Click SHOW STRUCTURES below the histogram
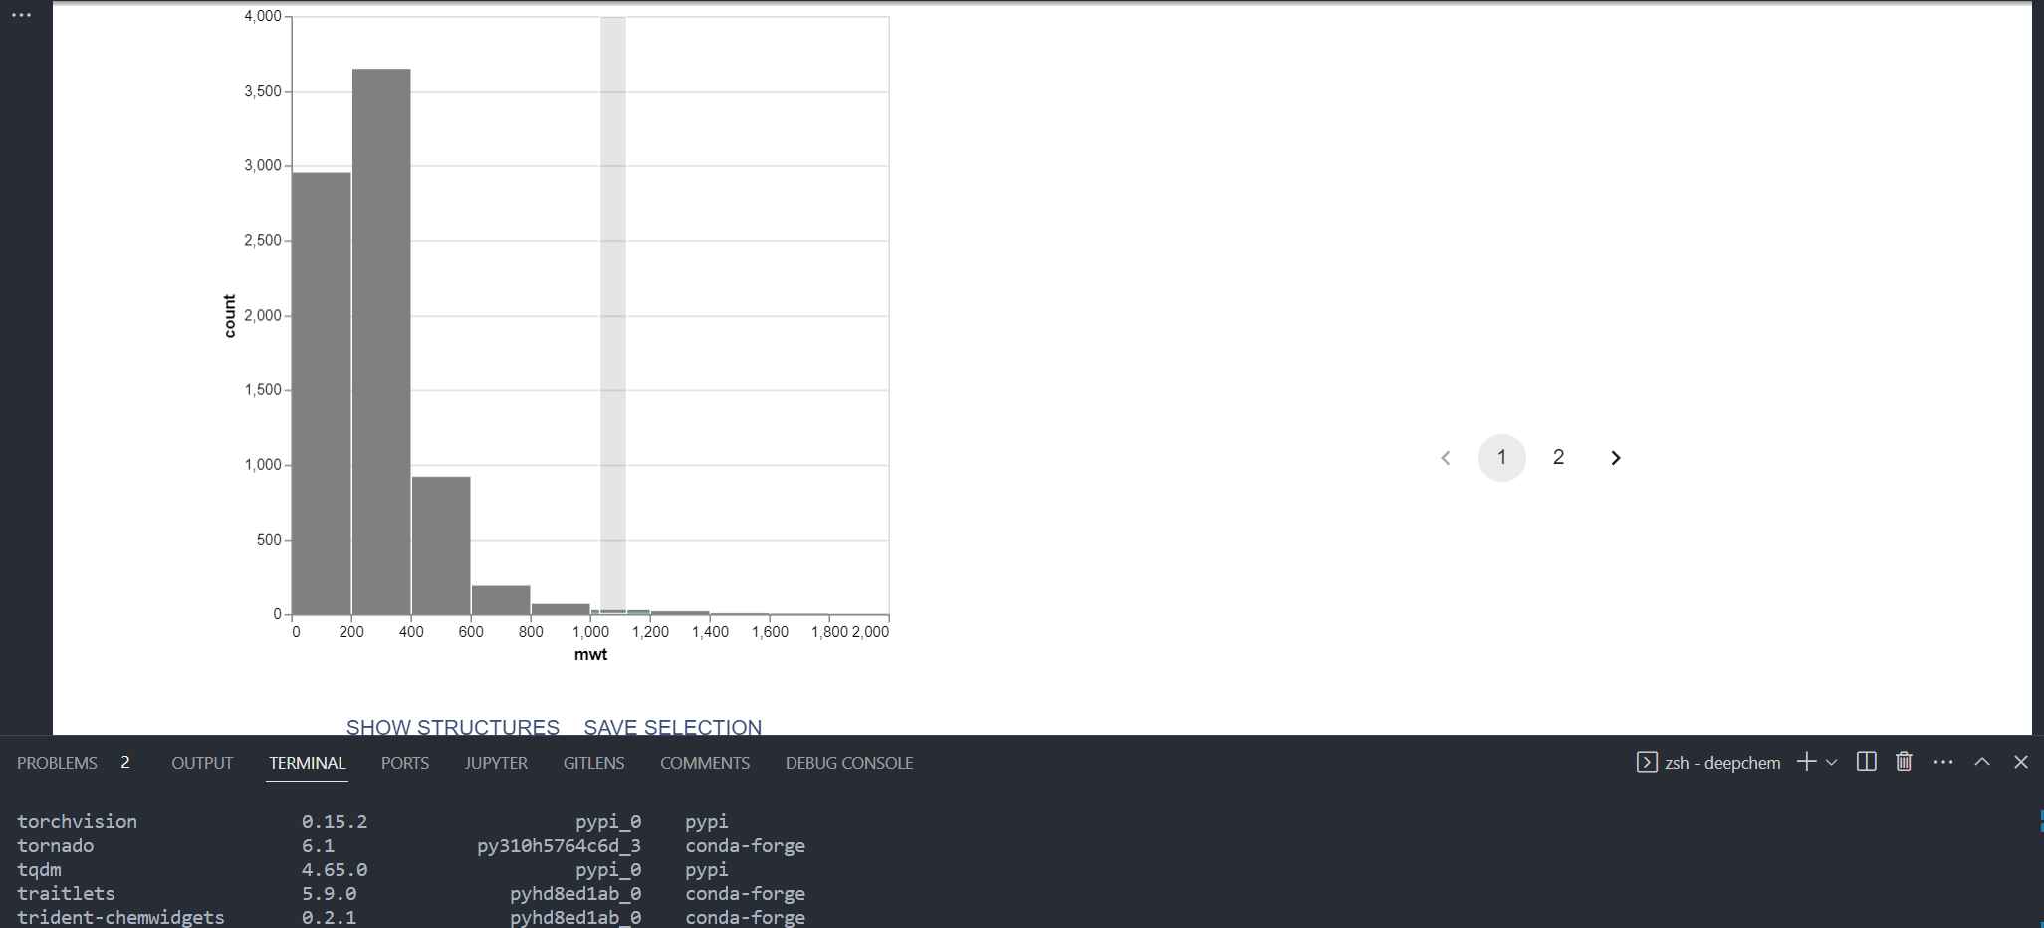The width and height of the screenshot is (2044, 928). pyautogui.click(x=452, y=727)
